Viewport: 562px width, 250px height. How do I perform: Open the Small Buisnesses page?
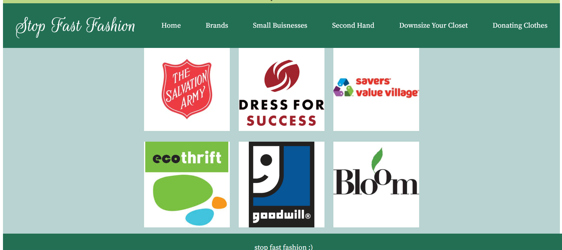[280, 25]
